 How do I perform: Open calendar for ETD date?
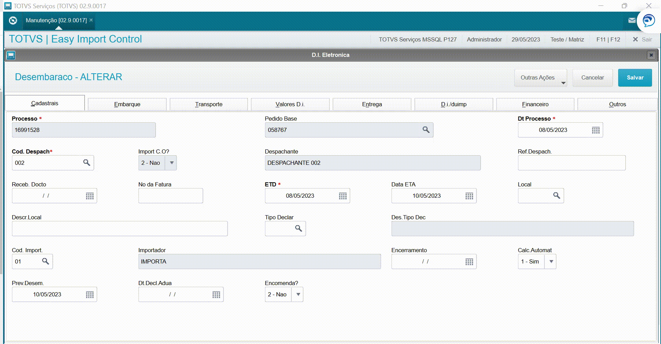click(x=343, y=196)
